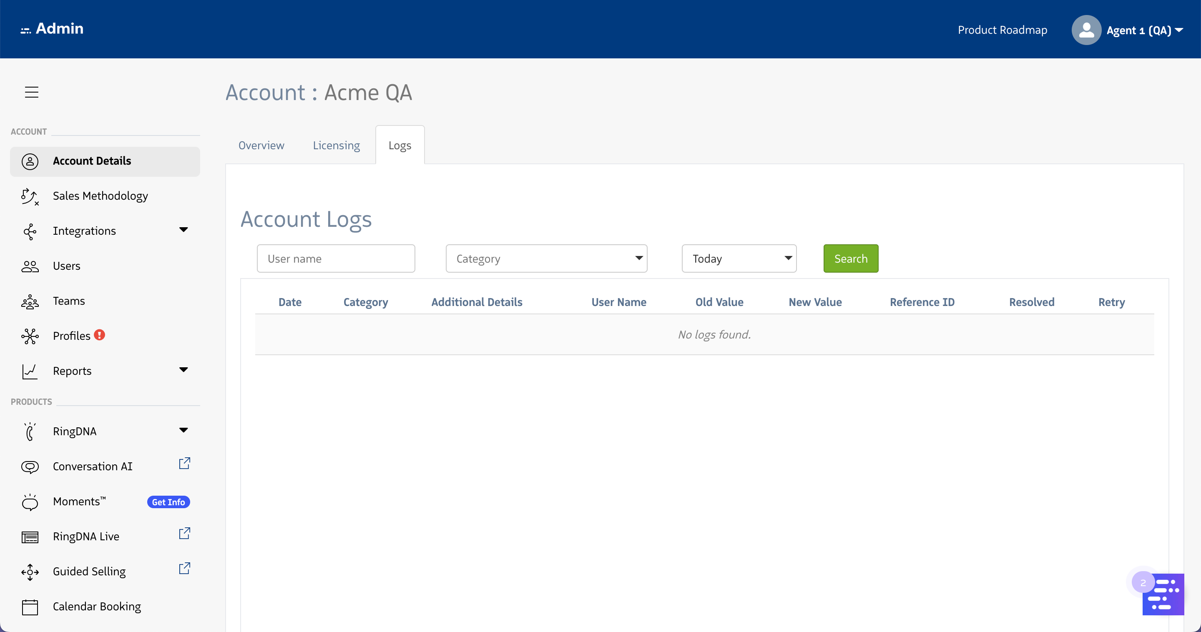The width and height of the screenshot is (1201, 632).
Task: Open the Today date range dropdown
Action: (739, 258)
